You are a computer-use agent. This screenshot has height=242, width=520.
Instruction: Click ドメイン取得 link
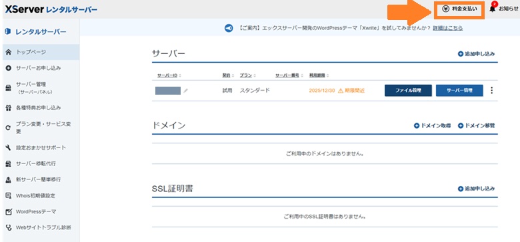point(432,125)
